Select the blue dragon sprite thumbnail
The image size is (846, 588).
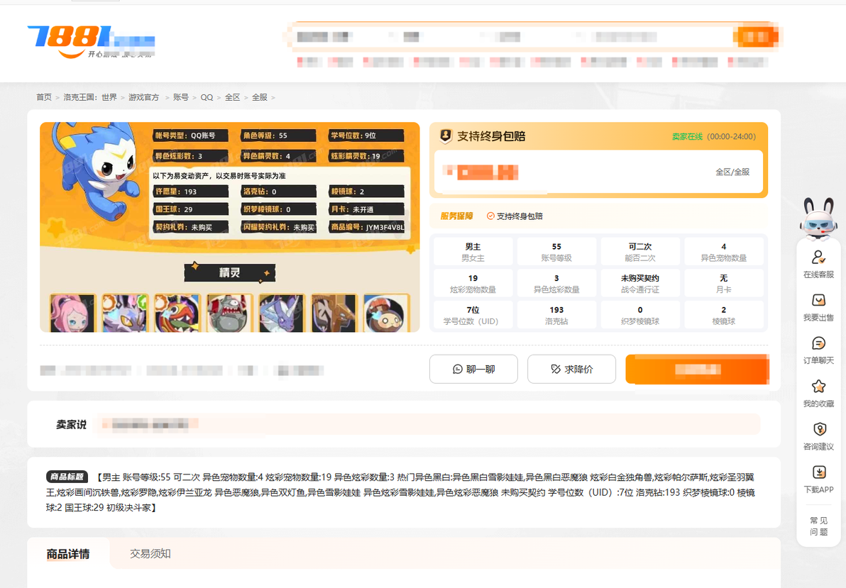282,312
